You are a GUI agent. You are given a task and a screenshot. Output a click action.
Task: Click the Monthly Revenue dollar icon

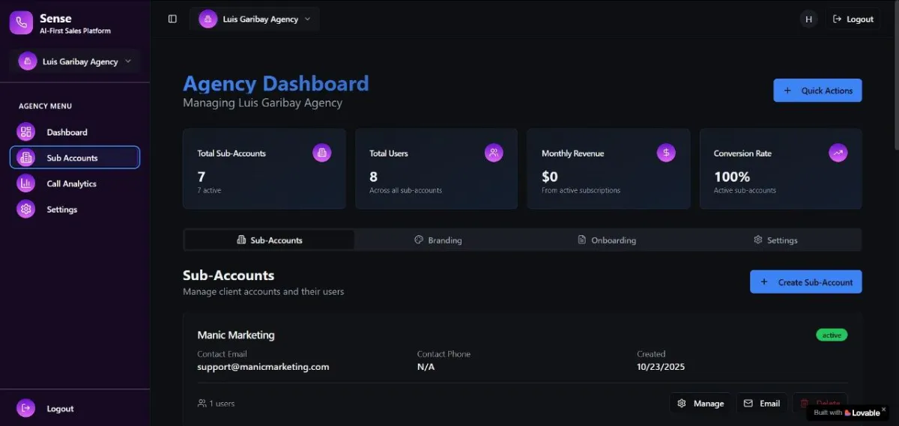(x=666, y=153)
